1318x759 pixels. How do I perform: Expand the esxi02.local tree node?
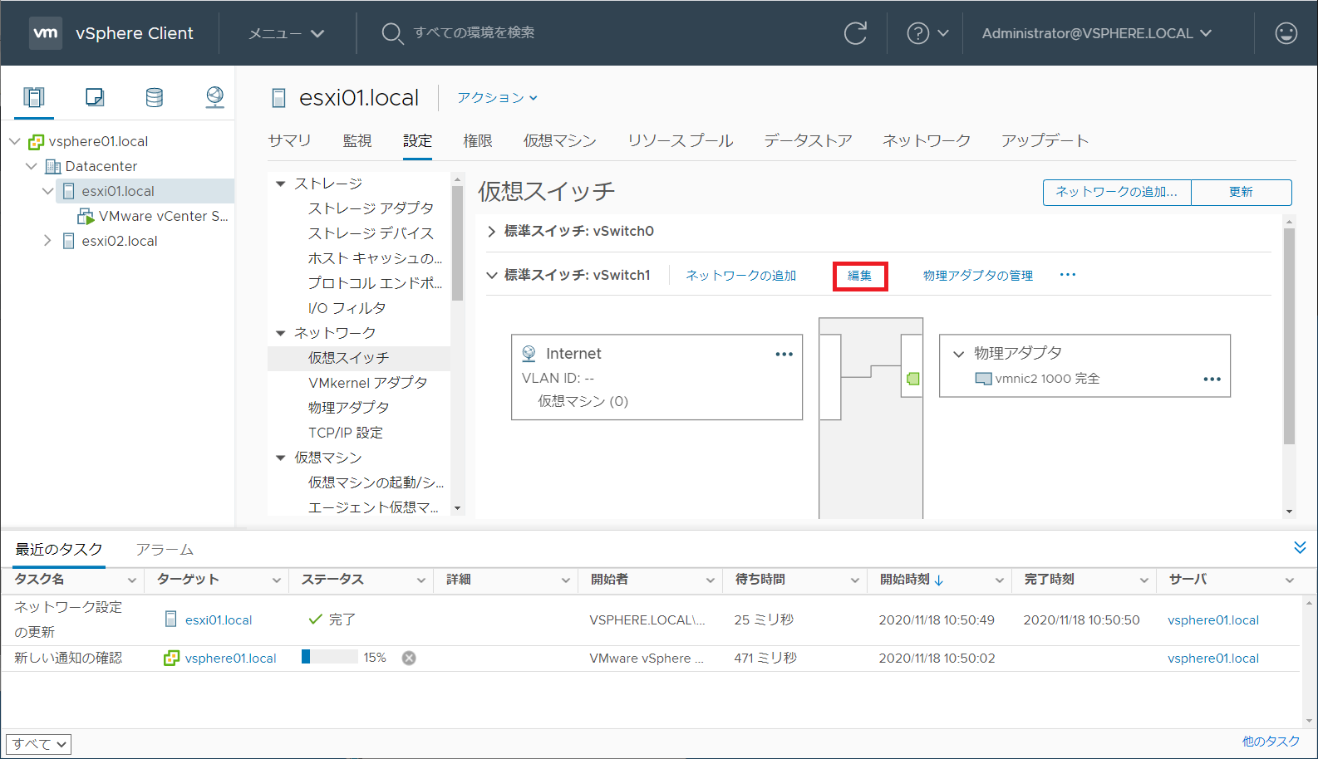pyautogui.click(x=47, y=241)
